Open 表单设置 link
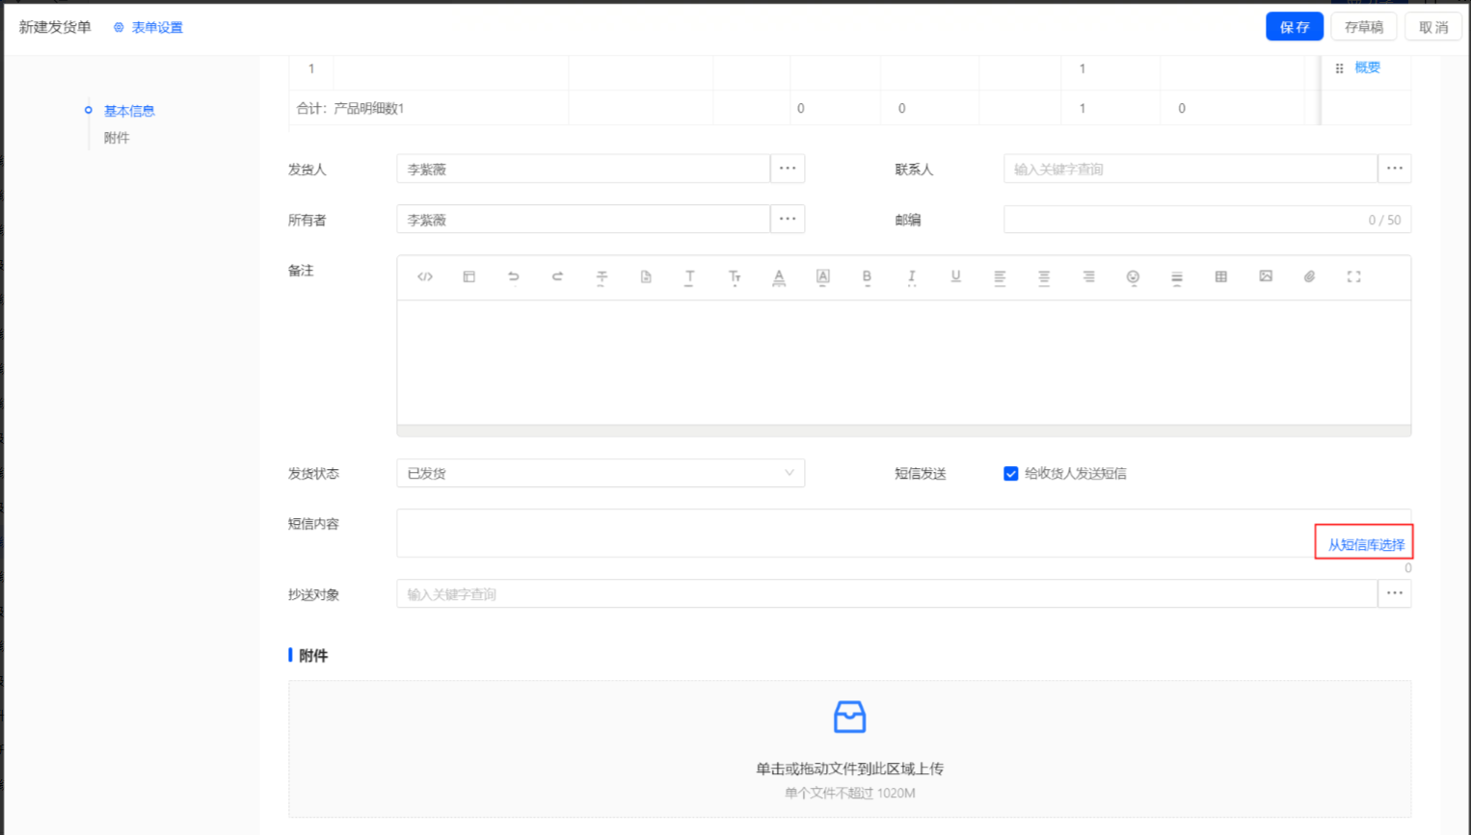Viewport: 1471px width, 835px height. click(157, 28)
